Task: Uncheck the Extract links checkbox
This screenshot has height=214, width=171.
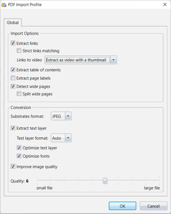Action: (13, 43)
